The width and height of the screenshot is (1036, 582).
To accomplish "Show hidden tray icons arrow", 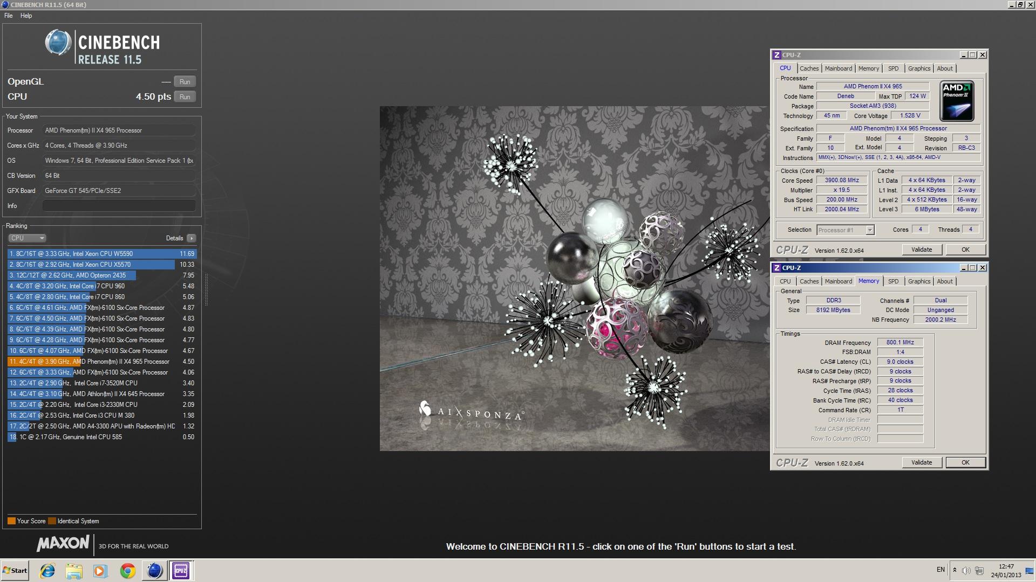I will [x=955, y=570].
